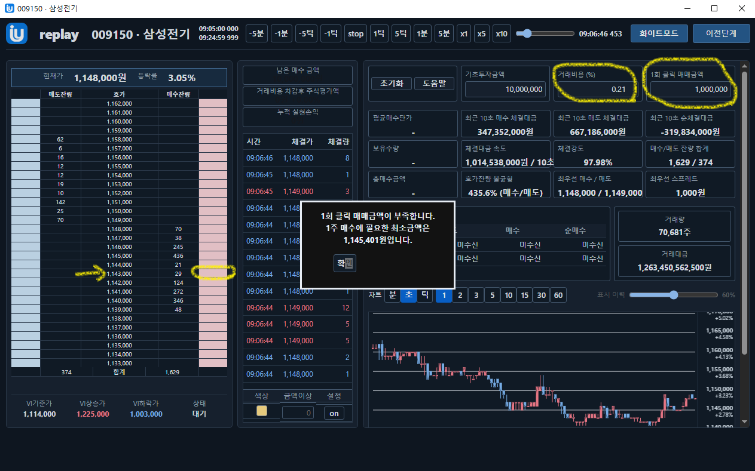Step back 1 tick (-1틱)

331,33
